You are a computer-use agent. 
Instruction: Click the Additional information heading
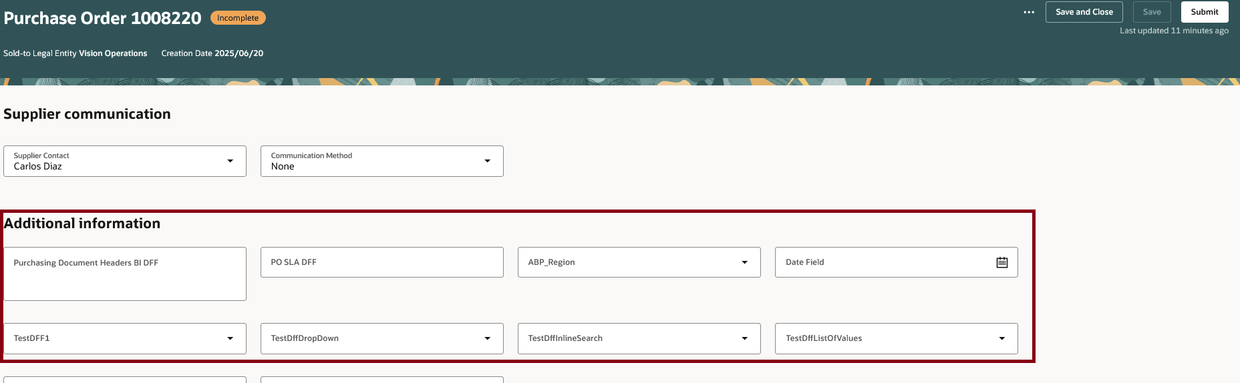click(82, 224)
